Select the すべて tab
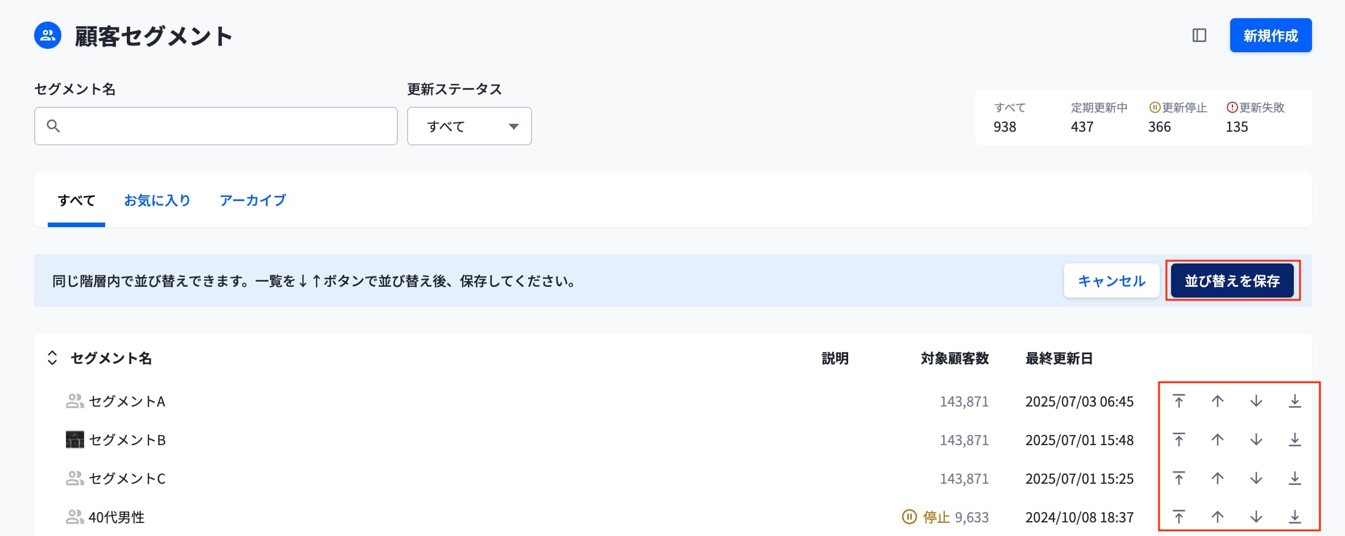 (x=76, y=200)
